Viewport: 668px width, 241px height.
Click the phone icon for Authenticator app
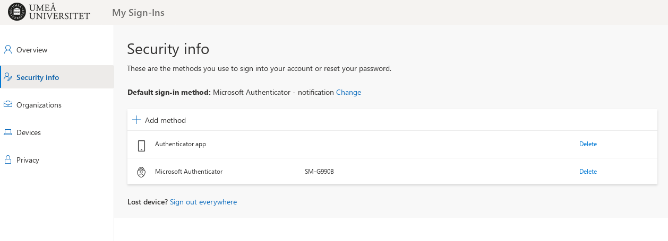tap(141, 146)
